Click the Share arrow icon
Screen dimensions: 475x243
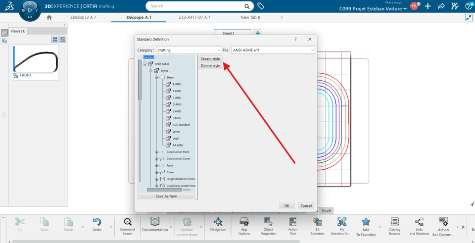441,6
